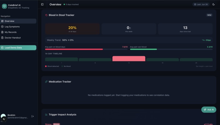The image size is (220, 125).
Task: Click the Overview grid icon in sidebar
Action: pyautogui.click(x=2, y=21)
